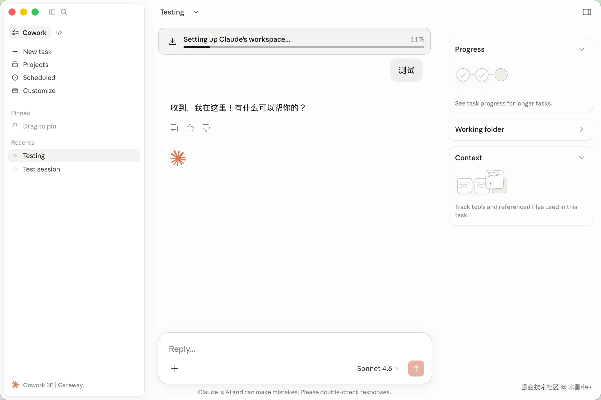Toggle the right sidebar panel icon
Viewport: 601px width, 400px height.
pos(587,12)
